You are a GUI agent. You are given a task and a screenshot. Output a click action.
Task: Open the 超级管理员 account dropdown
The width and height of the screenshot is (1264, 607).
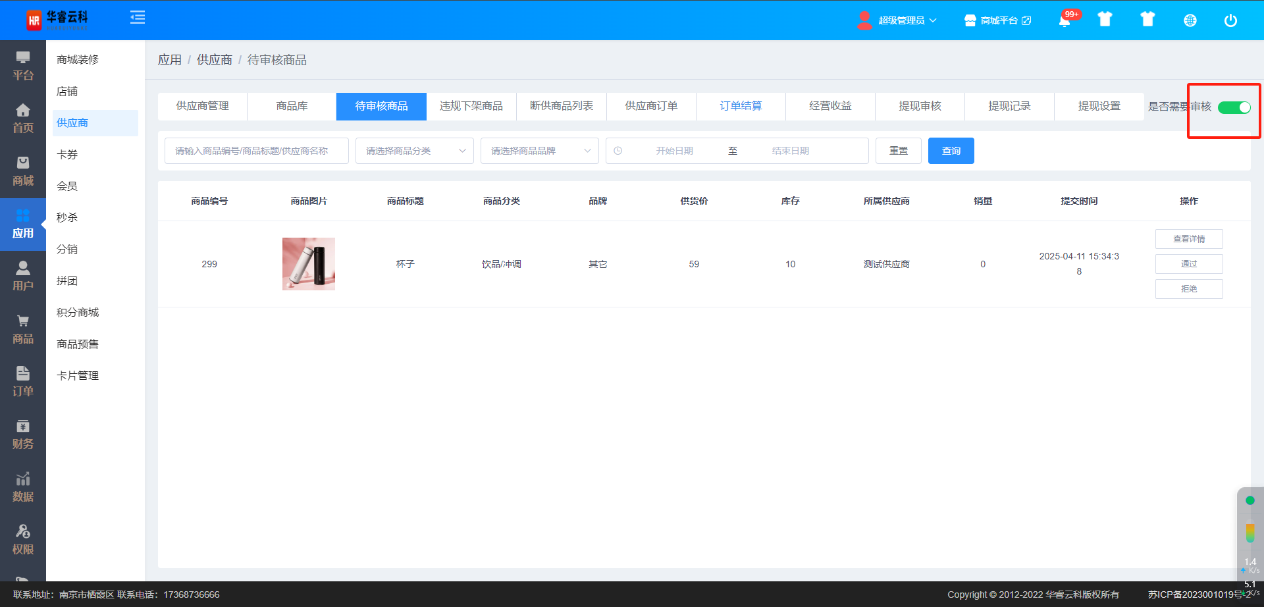[897, 20]
